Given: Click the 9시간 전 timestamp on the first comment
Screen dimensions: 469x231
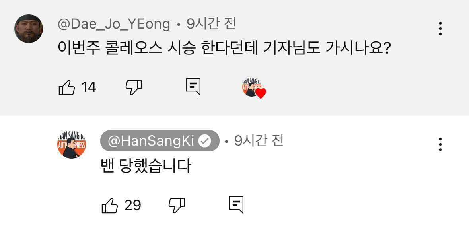Looking at the screenshot, I should [211, 24].
